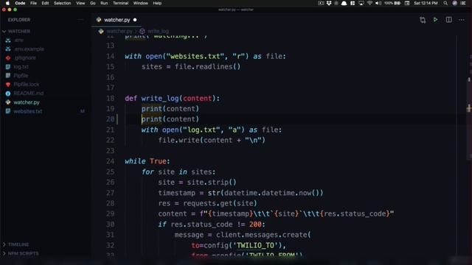Click the breadcrumb function symbol icon
The image size is (472, 265).
(x=142, y=31)
